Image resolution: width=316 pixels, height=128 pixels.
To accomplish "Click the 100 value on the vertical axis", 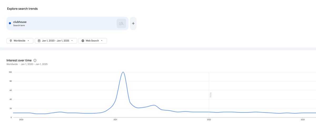I will tap(10, 72).
